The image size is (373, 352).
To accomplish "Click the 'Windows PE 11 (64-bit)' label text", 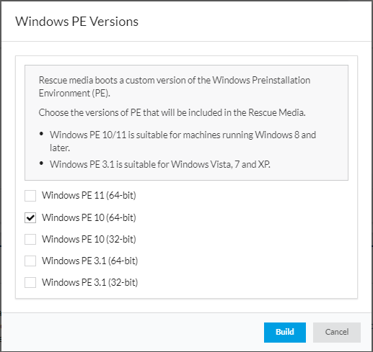I will tap(89, 196).
